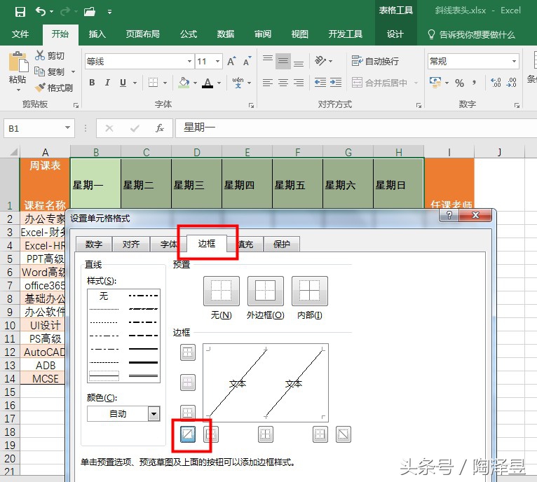Open the Name Box B1 dropdown
Image resolution: width=537 pixels, height=482 pixels.
coord(67,128)
